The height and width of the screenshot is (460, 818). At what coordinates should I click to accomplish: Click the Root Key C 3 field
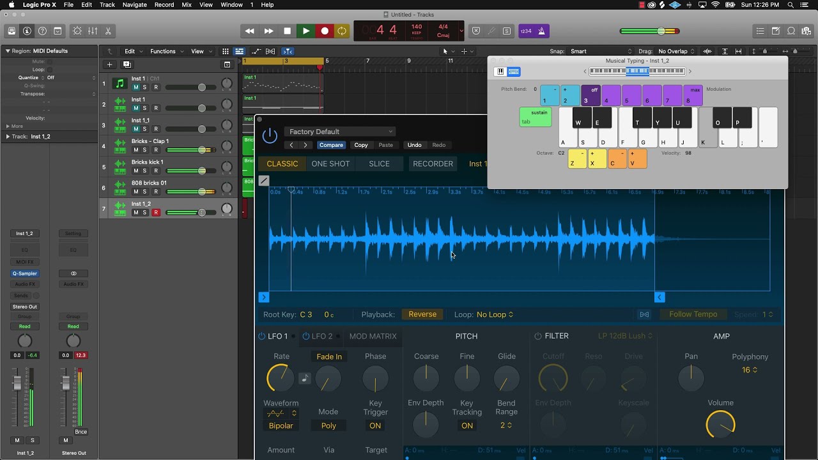coord(306,314)
